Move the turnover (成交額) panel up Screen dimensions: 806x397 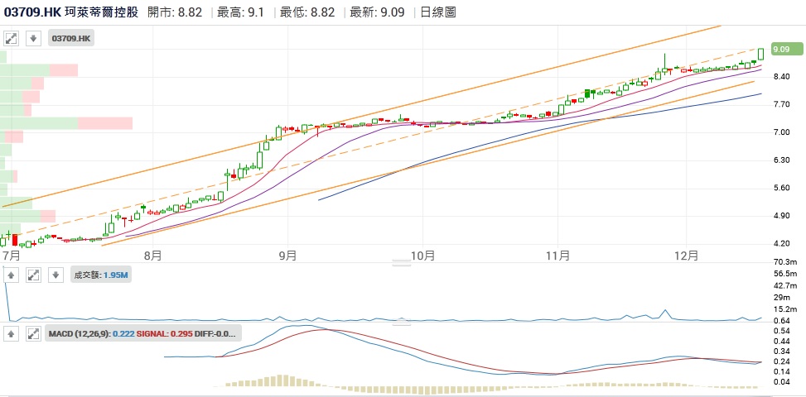12,275
